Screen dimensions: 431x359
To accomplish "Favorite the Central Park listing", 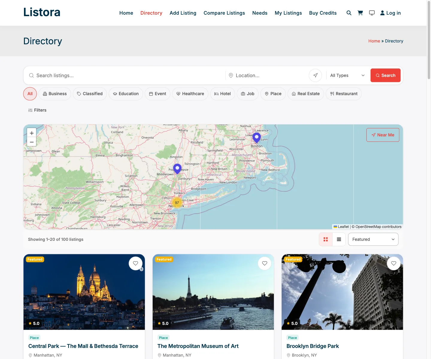I will tap(136, 263).
